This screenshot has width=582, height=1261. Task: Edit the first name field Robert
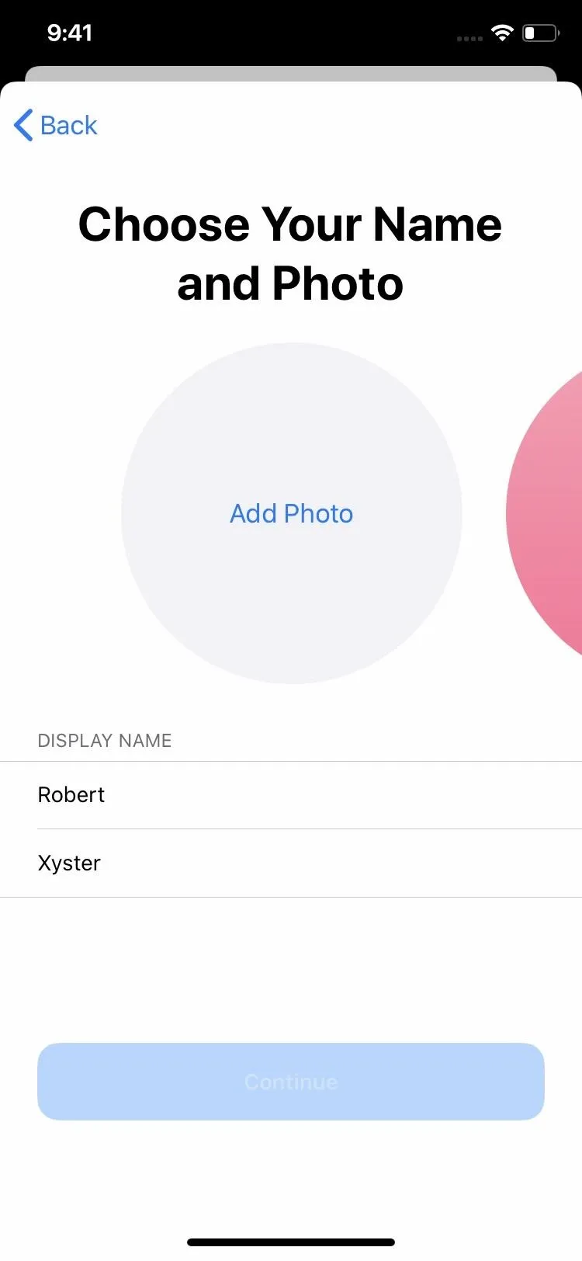(291, 795)
